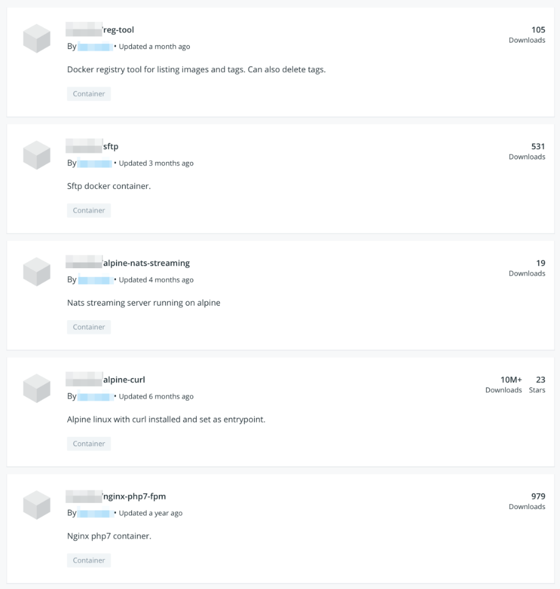The image size is (560, 589).
Task: Select Container tag under alpine-curl
Action: (x=89, y=444)
